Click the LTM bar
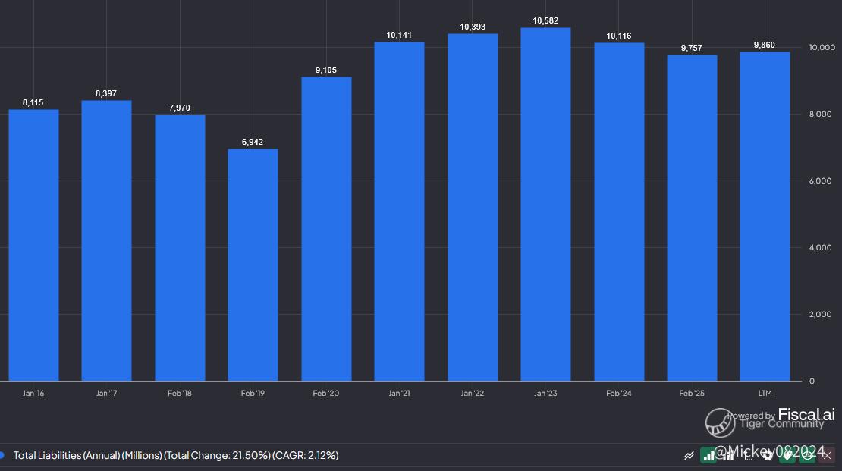The image size is (842, 471). (765, 216)
